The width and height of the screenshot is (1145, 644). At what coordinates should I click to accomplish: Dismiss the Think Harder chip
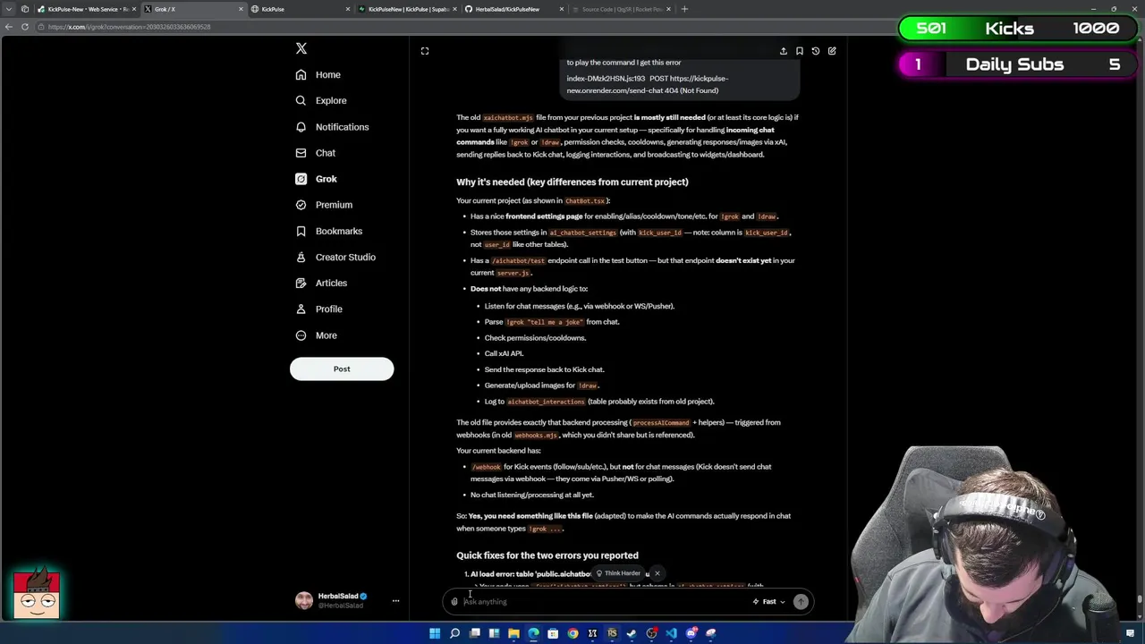click(657, 573)
